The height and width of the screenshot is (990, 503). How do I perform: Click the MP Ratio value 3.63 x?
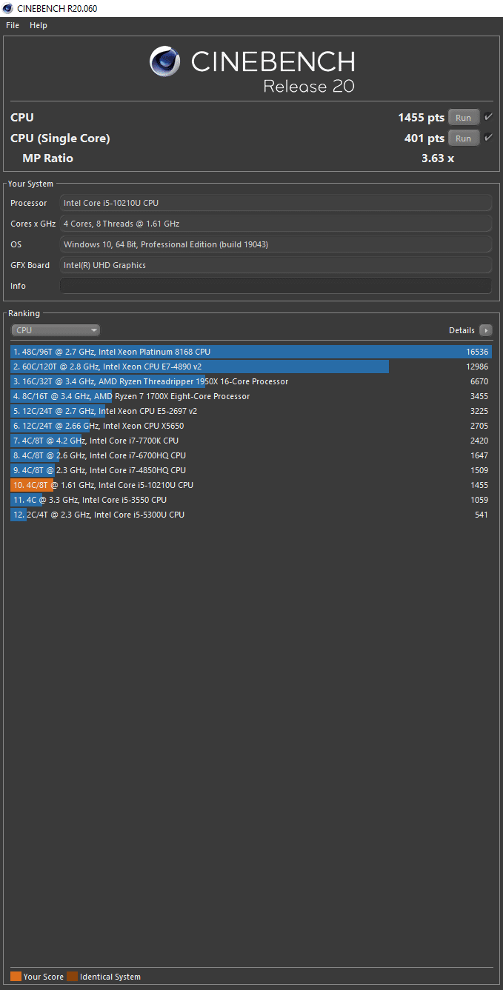pyautogui.click(x=437, y=158)
